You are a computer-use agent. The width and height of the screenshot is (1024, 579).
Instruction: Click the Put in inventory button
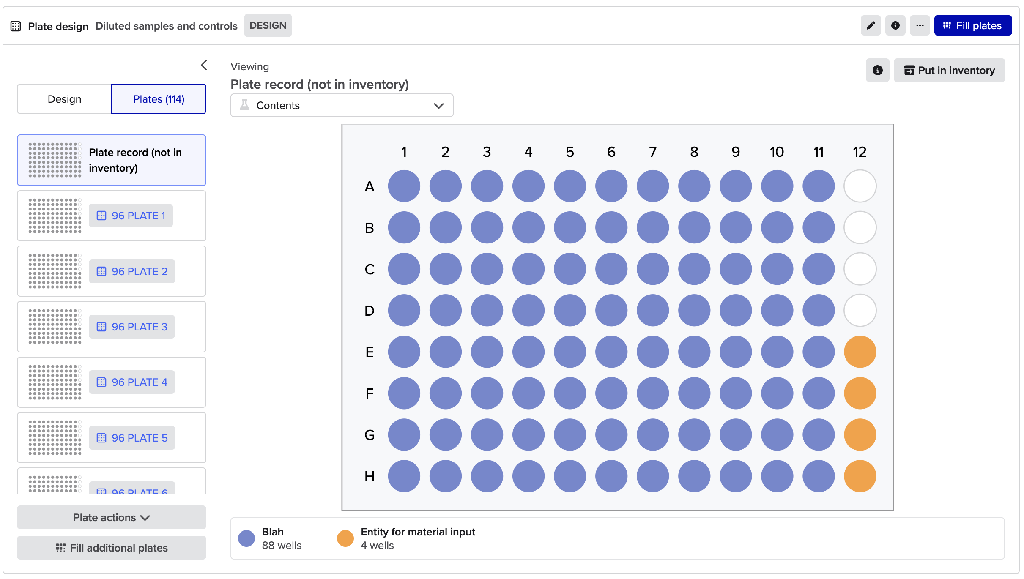click(x=949, y=70)
